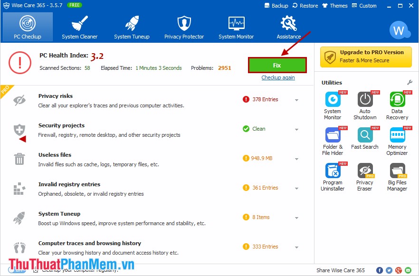This screenshot has width=419, height=276.
Task: Open the Program Uninstaller utility
Action: point(333,176)
